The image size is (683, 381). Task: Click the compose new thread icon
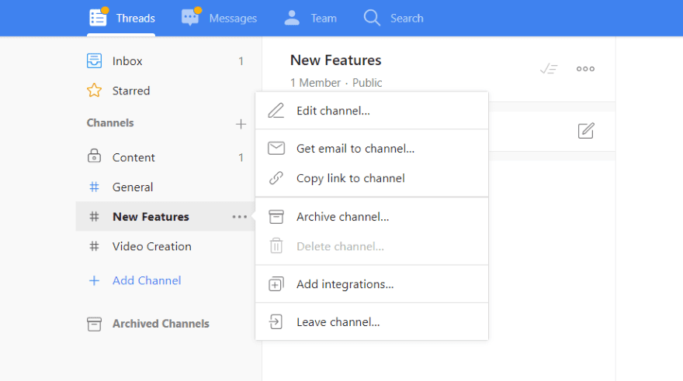point(586,131)
